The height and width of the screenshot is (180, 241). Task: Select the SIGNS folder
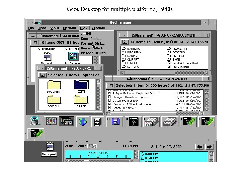174,59
